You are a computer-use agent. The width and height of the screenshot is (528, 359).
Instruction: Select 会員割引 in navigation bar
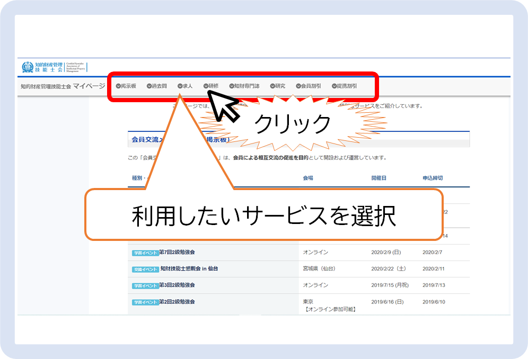point(311,86)
